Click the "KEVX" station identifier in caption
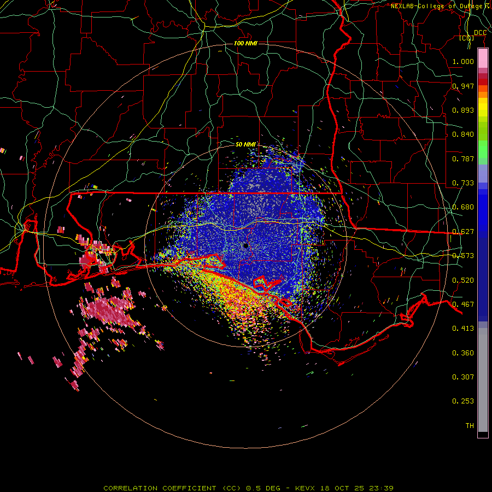The image size is (492, 492). click(x=304, y=488)
